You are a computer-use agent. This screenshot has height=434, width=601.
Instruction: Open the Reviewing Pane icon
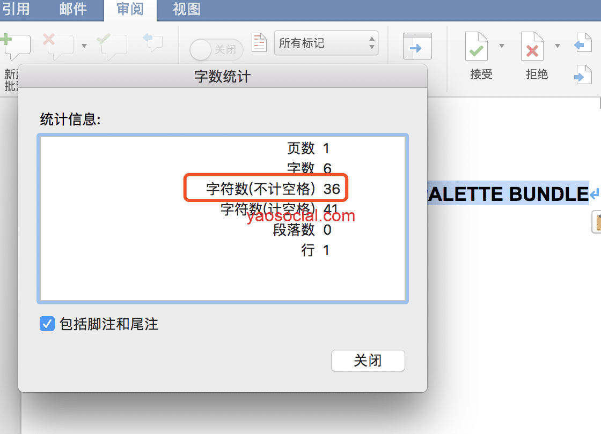[417, 47]
